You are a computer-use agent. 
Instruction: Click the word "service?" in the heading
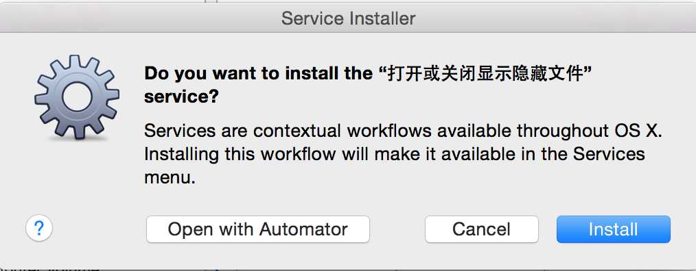181,96
